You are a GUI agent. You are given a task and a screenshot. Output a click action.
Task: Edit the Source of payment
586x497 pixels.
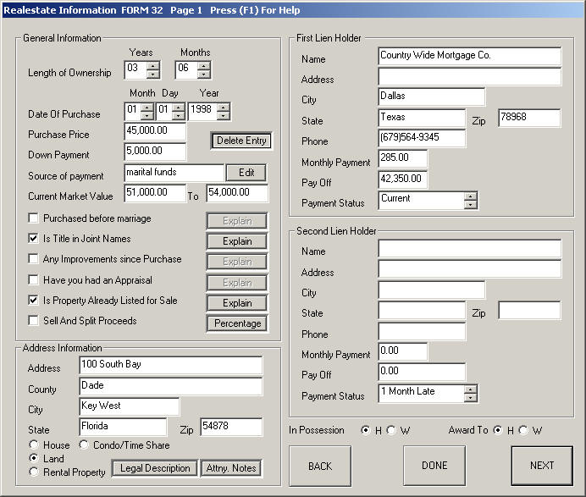coord(246,173)
